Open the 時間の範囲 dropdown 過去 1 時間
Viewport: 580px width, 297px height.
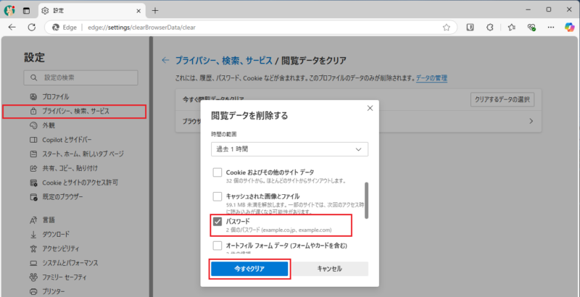pos(289,149)
